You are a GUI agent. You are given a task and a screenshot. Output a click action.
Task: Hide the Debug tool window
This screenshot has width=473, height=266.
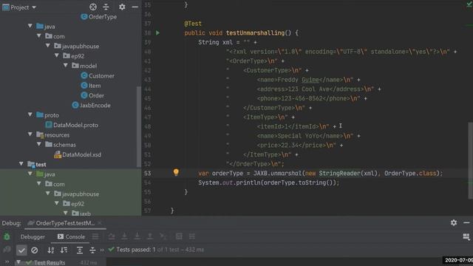pyautogui.click(x=466, y=222)
